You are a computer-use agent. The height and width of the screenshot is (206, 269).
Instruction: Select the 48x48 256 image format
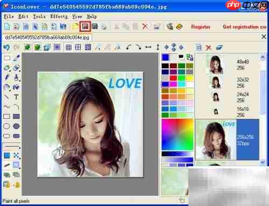coord(227,65)
